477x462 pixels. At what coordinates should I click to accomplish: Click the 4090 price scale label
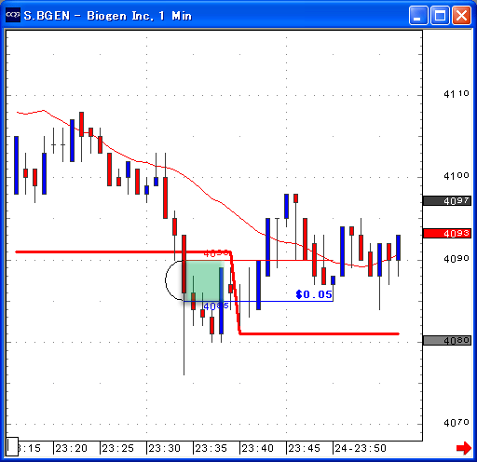pyautogui.click(x=457, y=258)
